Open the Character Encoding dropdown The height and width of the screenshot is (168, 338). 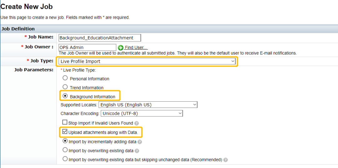141,113
